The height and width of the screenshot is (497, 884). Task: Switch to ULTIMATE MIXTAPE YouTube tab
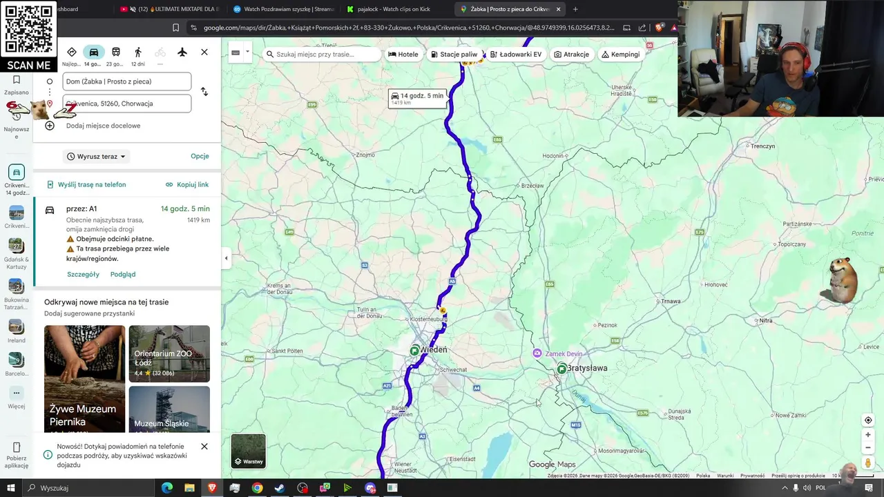click(x=169, y=9)
